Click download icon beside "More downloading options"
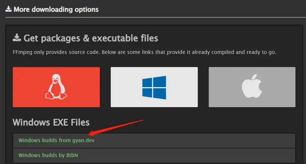Screen dimensions: 306x164 [x=8, y=9]
